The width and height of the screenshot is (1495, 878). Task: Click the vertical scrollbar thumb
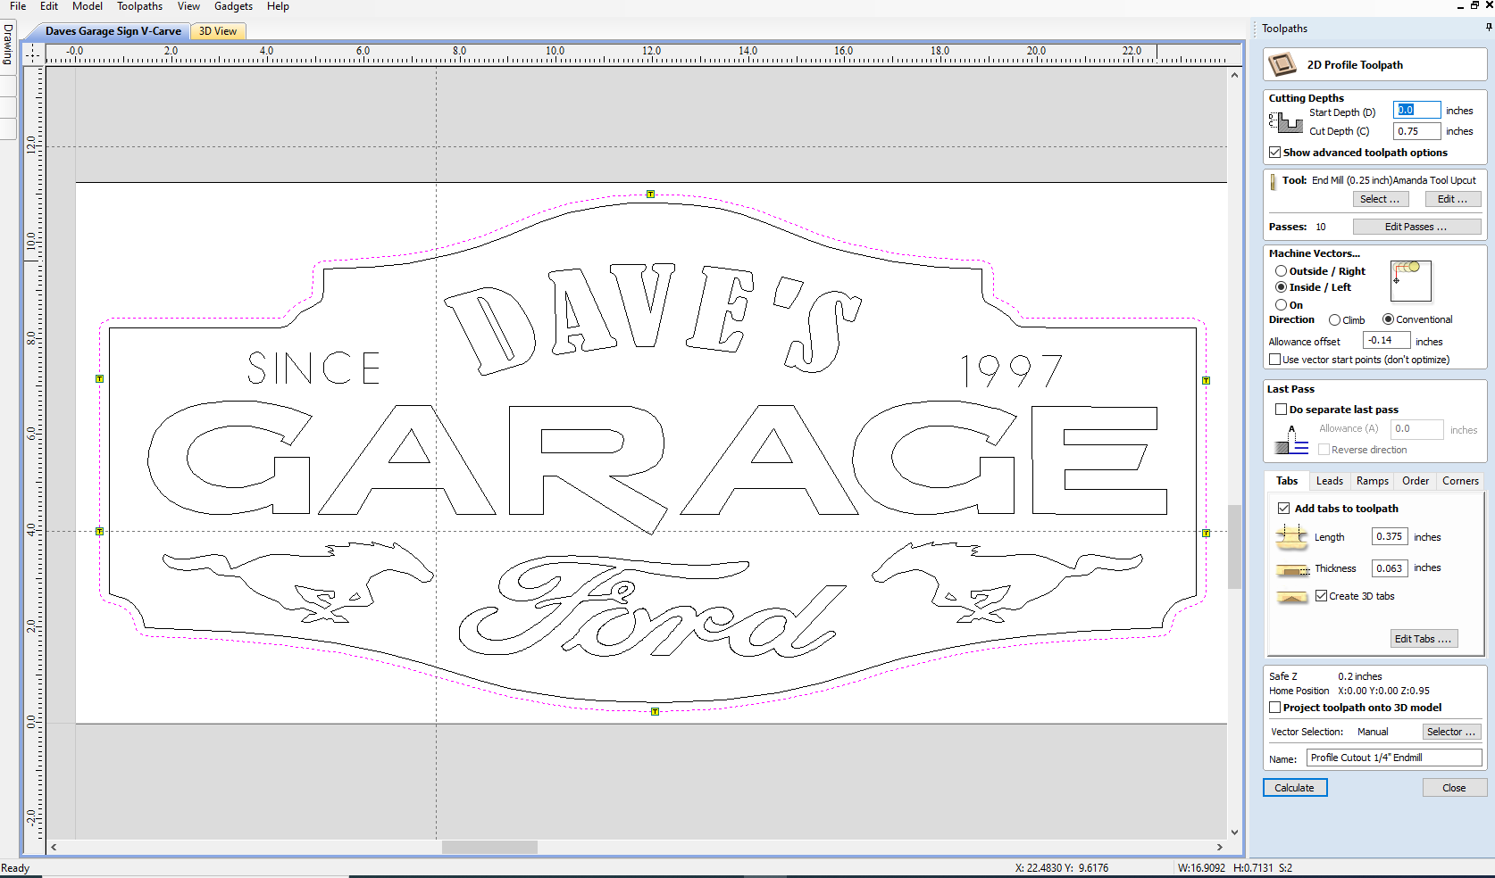point(1234,547)
